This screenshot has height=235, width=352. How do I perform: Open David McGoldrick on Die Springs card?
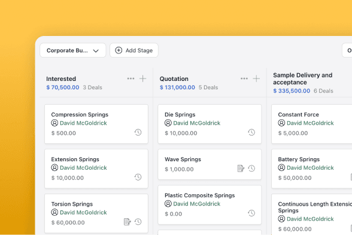[196, 123]
